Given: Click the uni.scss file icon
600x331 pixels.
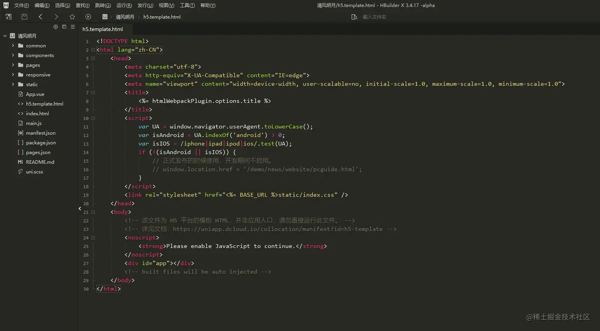Looking at the screenshot, I should click(21, 172).
